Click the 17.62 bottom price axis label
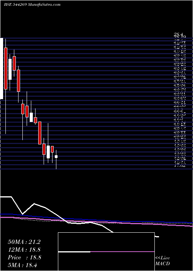The height and width of the screenshot is (271, 193). pyautogui.click(x=179, y=166)
